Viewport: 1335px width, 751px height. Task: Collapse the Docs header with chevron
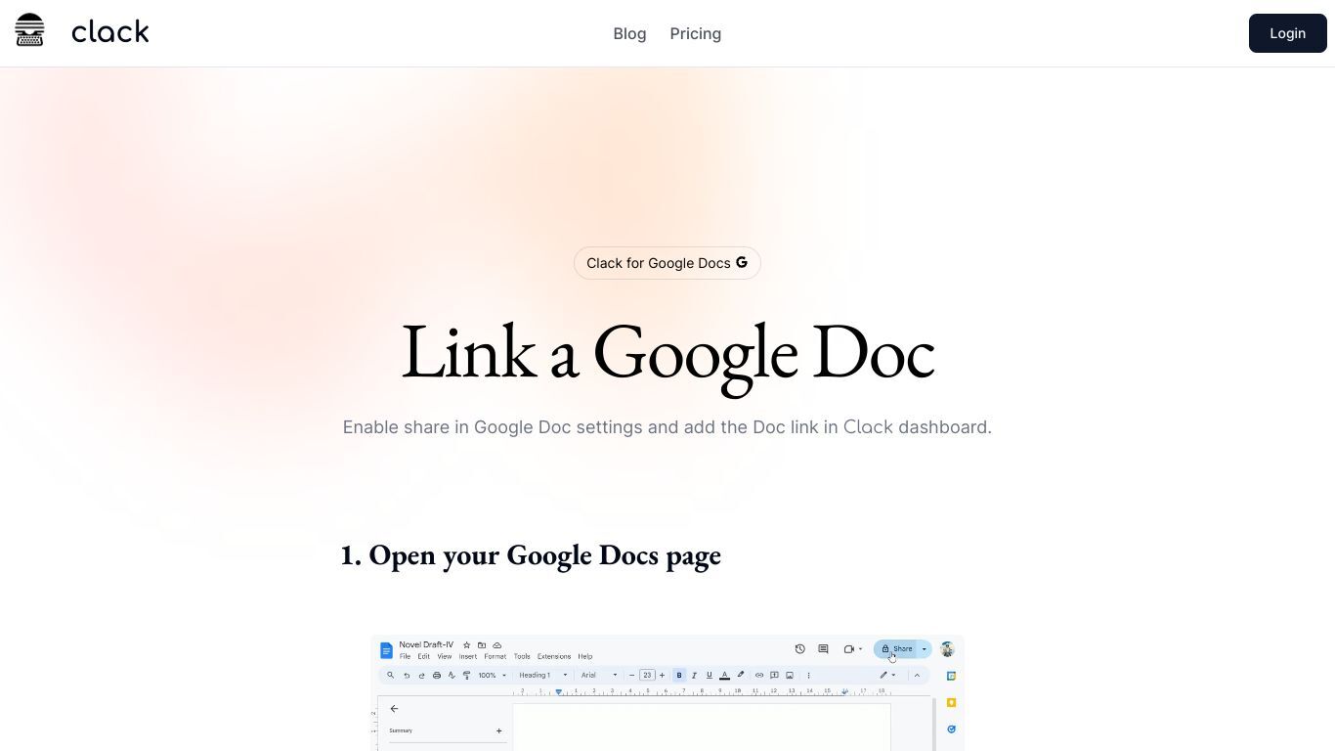917,676
